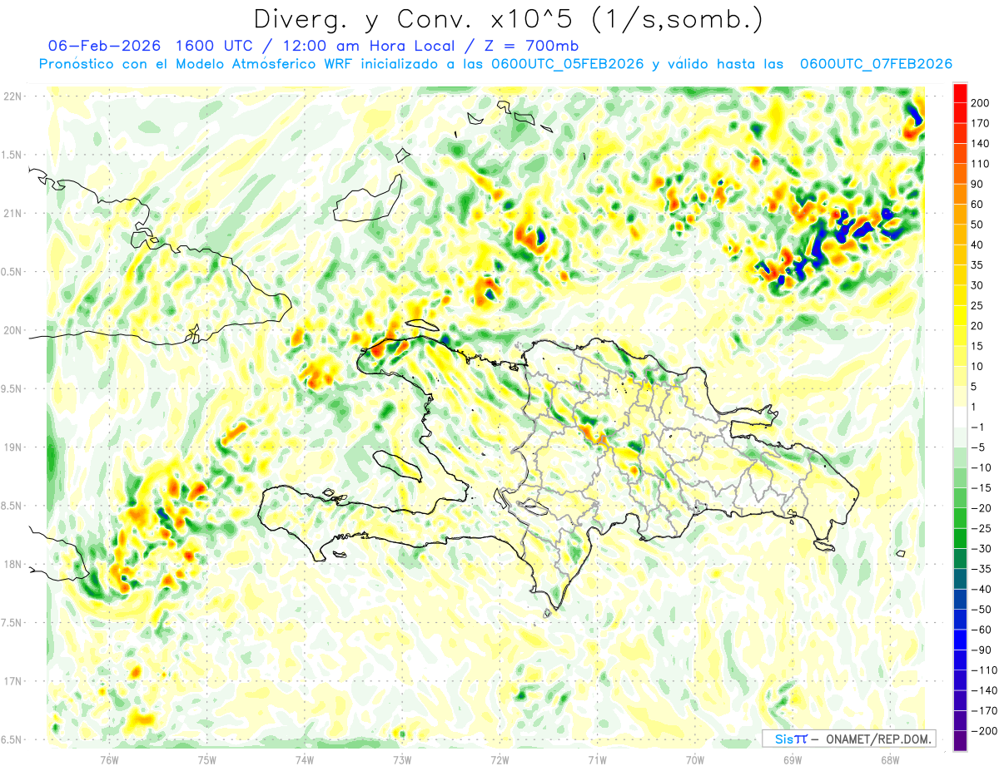Screen dimensions: 999x771
Task: Click the positive '5' colorbar value
Action: [x=974, y=387]
